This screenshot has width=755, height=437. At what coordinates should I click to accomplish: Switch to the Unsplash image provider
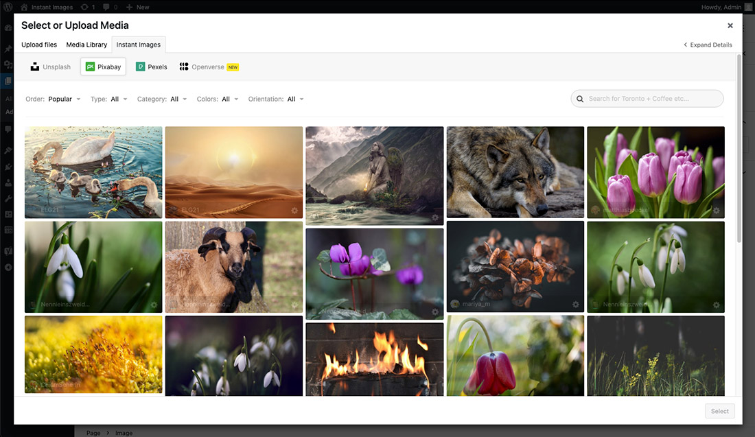(x=50, y=67)
